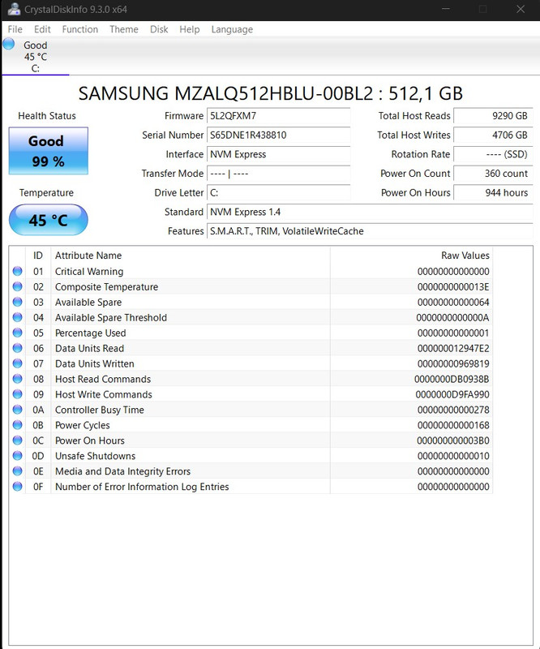Click the Attribute Name column header
The width and height of the screenshot is (540, 649).
point(191,256)
